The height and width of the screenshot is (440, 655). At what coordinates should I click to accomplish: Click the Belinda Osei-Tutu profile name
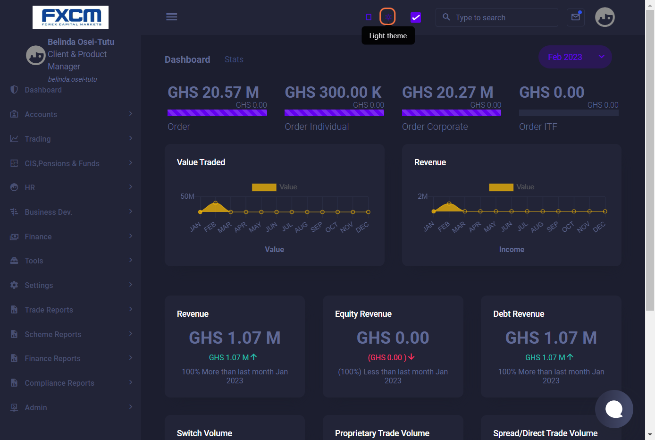coord(81,42)
